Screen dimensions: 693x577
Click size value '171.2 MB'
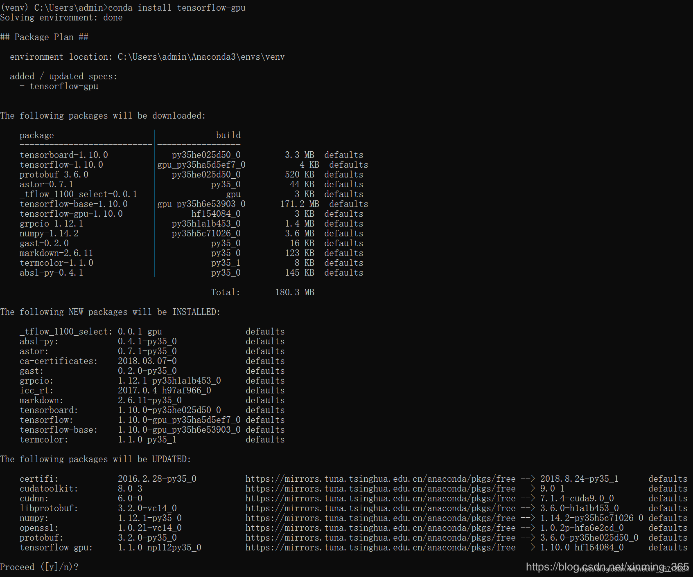[300, 204]
